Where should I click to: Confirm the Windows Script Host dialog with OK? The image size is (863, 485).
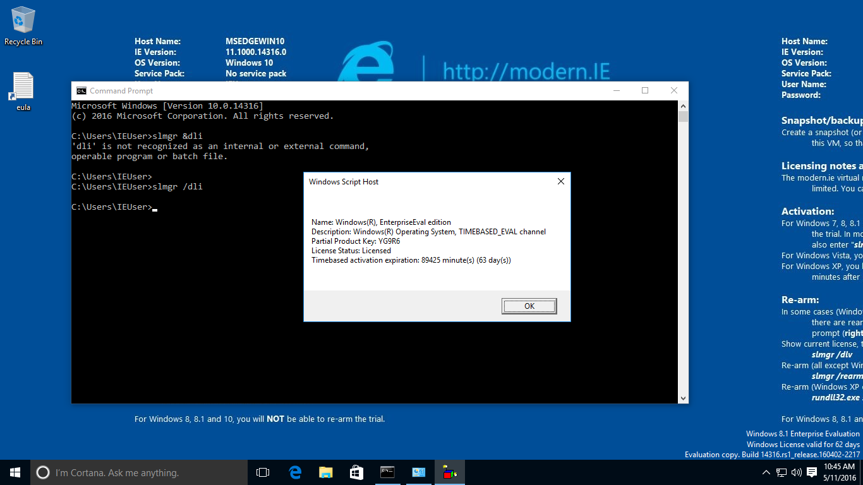529,306
